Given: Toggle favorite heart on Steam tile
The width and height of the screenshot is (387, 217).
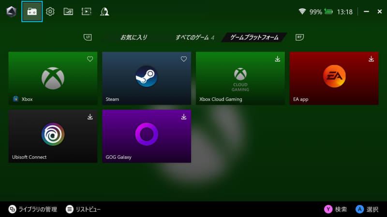Looking at the screenshot, I should point(184,59).
